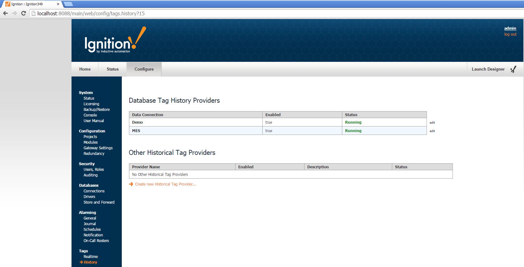
Task: Click the Ignition tab favicon
Action: coord(8,4)
